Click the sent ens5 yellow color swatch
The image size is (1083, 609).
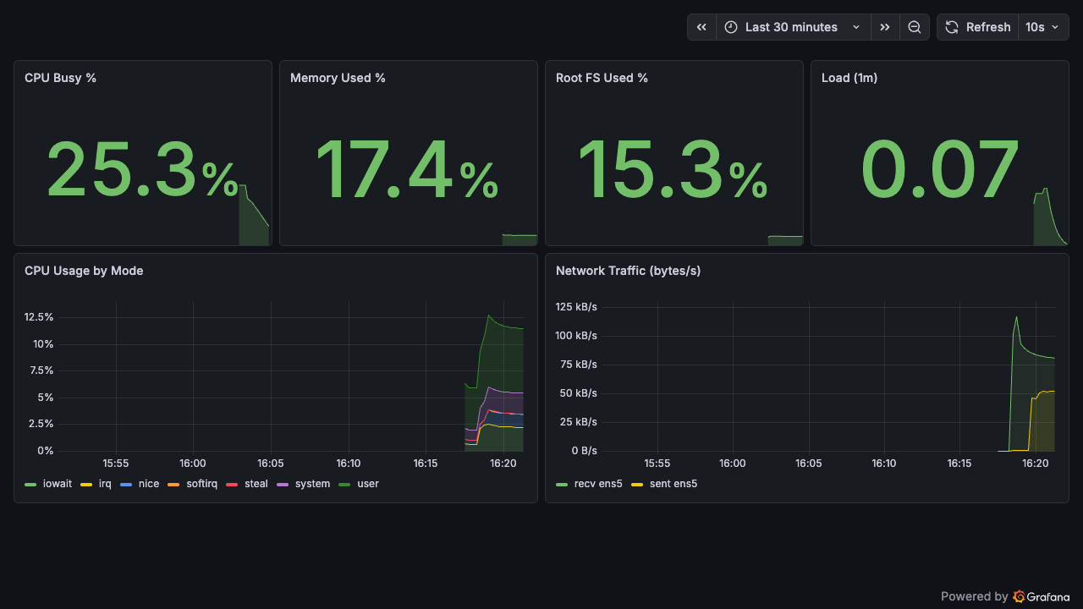click(638, 485)
